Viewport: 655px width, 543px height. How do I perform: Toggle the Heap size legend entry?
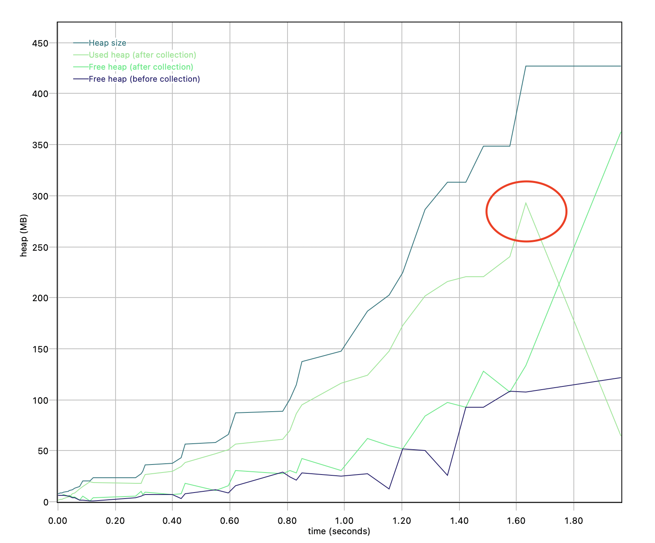107,43
